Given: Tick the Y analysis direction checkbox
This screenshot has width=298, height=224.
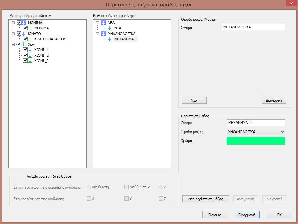Looking at the screenshot, I should pos(126,199).
